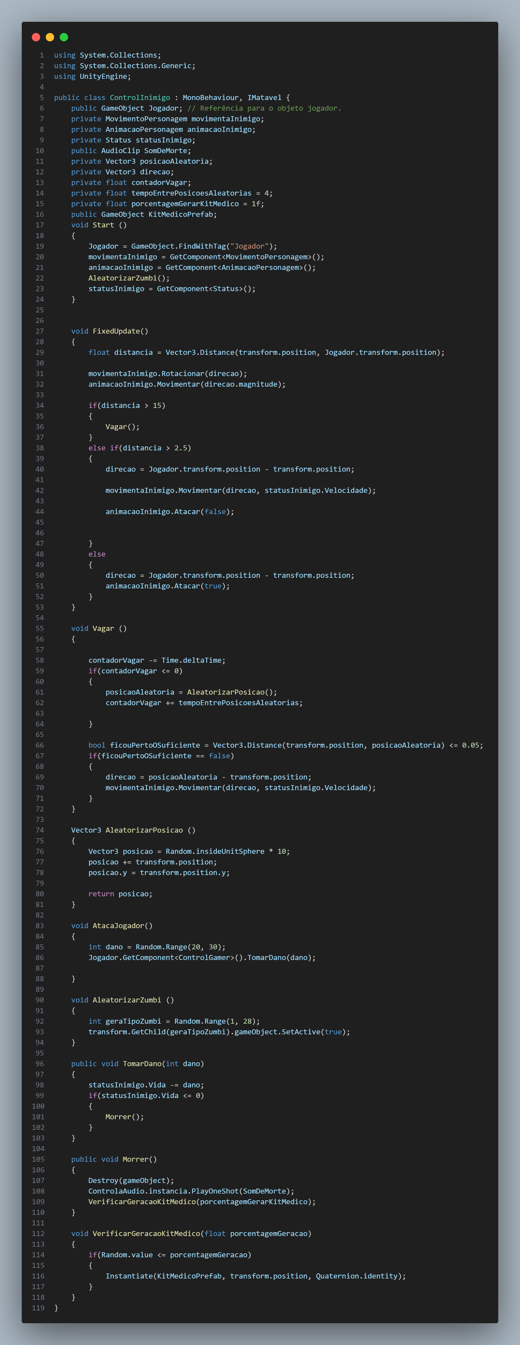Image resolution: width=520 pixels, height=1345 pixels.
Task: Select the line 'using System.Collections.Generic;'
Action: [x=125, y=66]
